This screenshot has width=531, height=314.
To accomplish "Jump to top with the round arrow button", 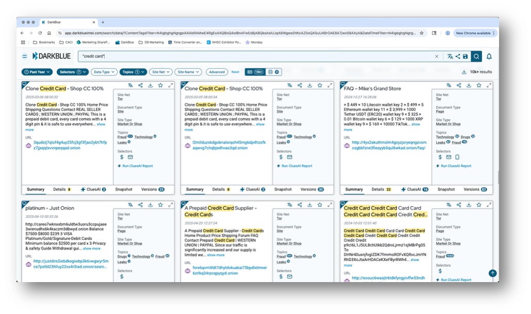I will pos(493,273).
